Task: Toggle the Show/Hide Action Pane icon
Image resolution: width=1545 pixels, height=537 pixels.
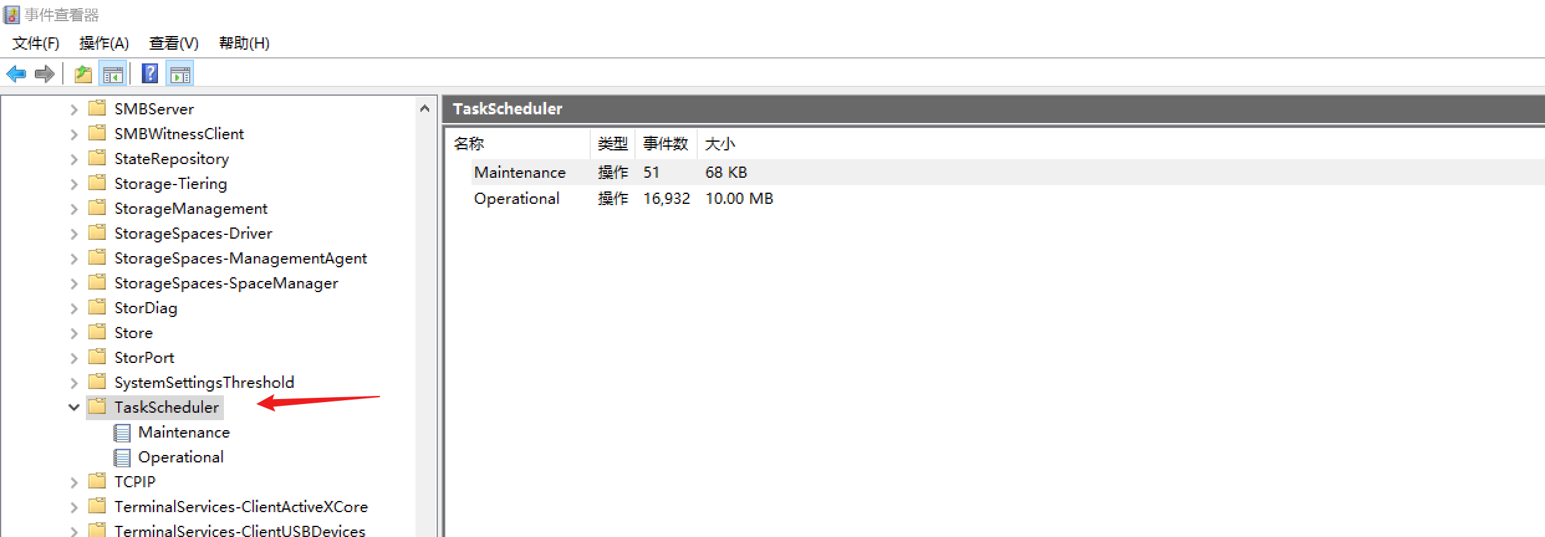Action: pos(180,75)
